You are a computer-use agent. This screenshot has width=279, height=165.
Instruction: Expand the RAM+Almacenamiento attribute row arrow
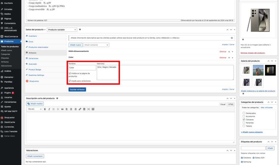(232, 51)
